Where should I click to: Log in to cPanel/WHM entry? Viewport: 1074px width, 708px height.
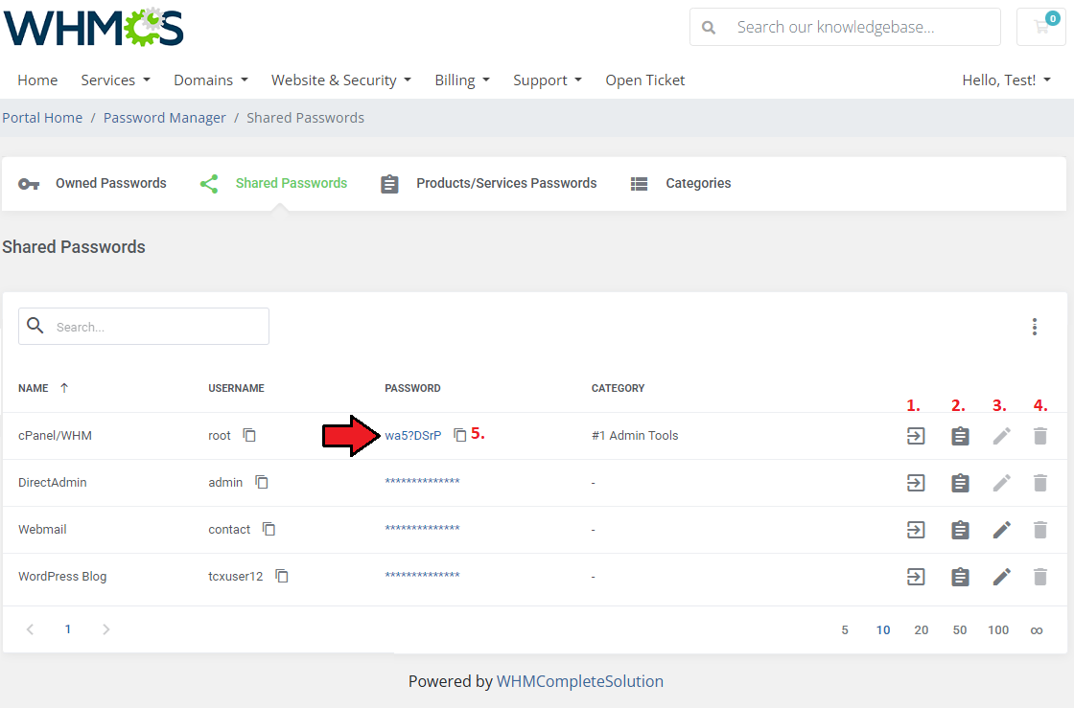coord(916,436)
